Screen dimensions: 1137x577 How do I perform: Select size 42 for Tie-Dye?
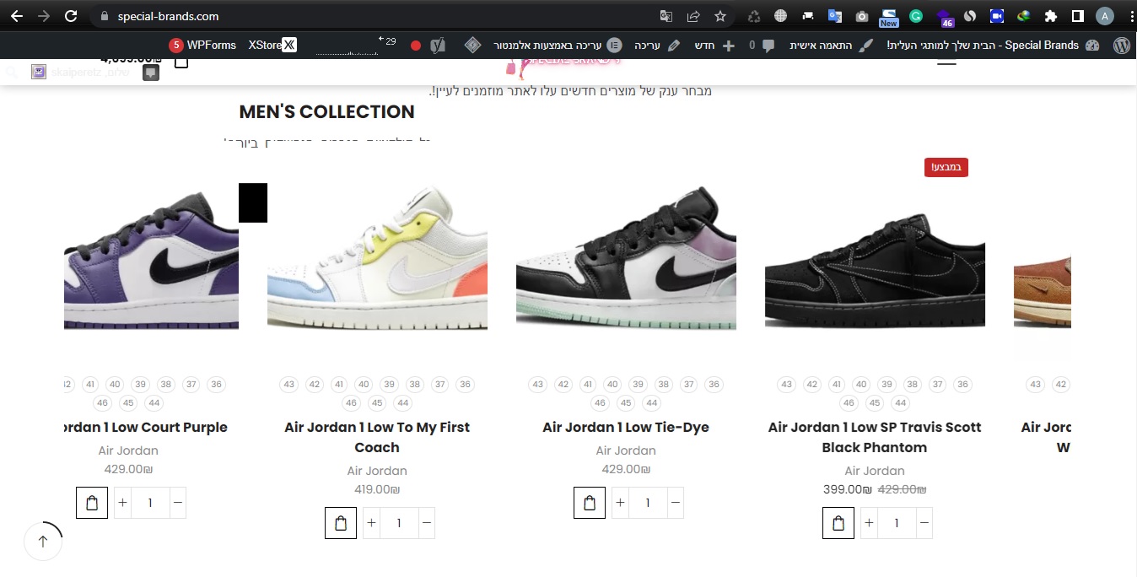(x=563, y=385)
